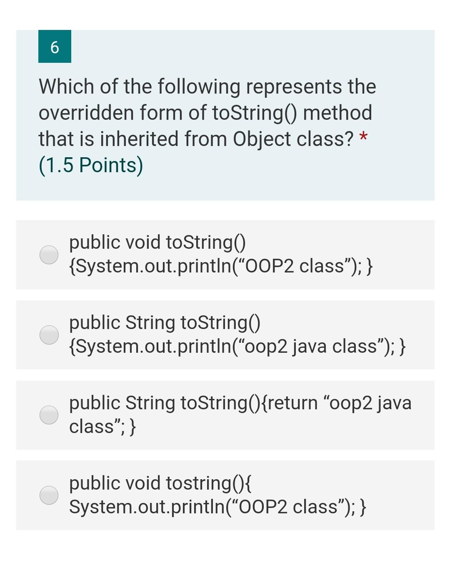Click "System.out.println(“OOP2 class”); }" in last option

(217, 507)
